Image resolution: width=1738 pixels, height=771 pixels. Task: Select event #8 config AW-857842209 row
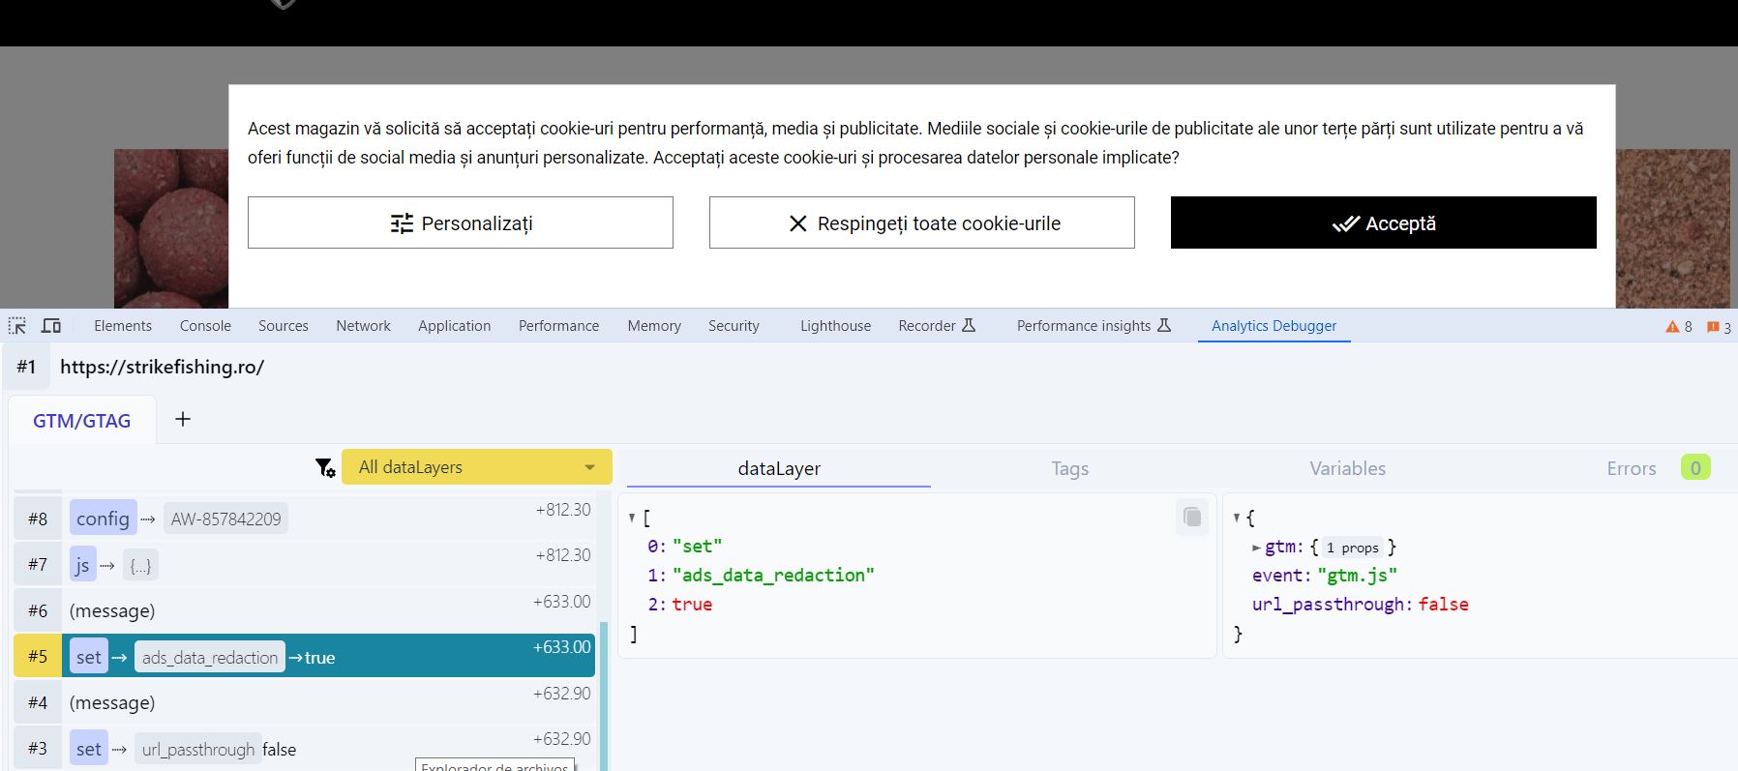[305, 519]
